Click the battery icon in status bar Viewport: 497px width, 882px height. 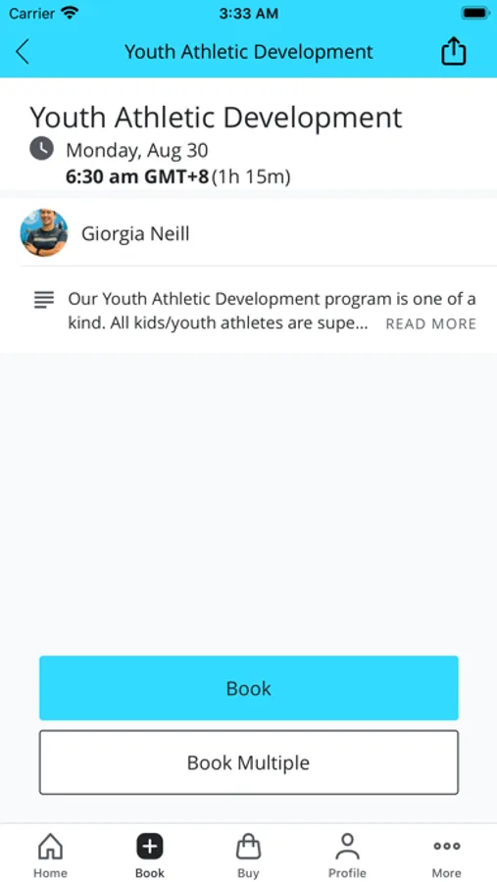(475, 14)
